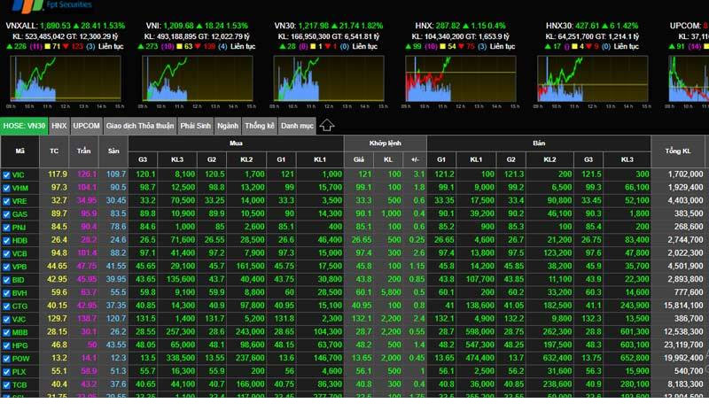Click the VHM stock symbol

point(19,188)
